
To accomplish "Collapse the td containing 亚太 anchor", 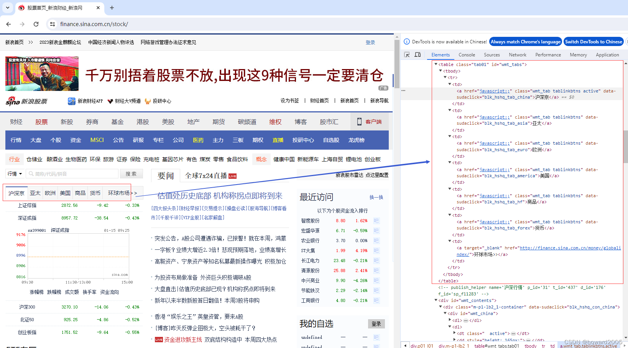I will click(x=450, y=110).
